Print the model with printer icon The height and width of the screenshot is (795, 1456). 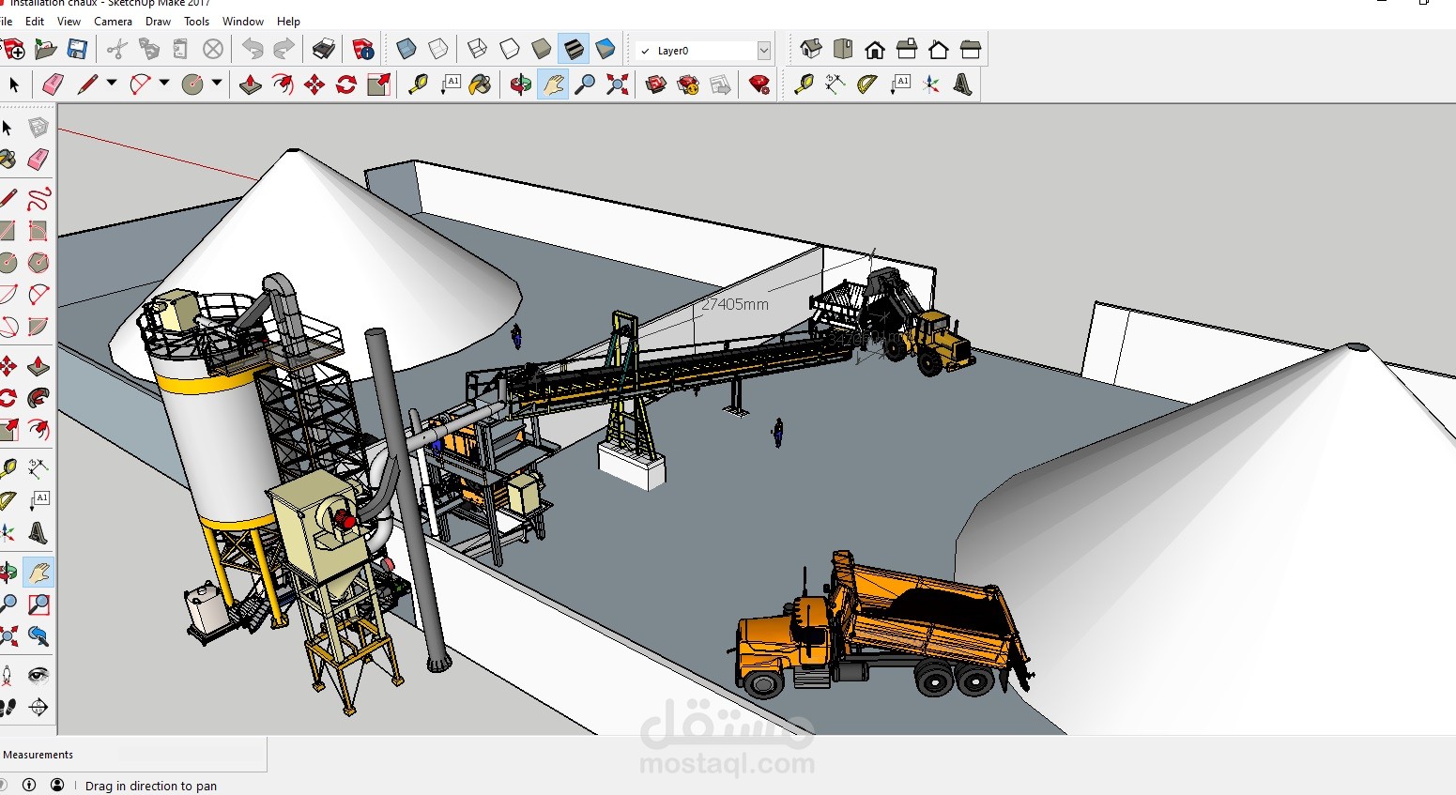tap(324, 49)
